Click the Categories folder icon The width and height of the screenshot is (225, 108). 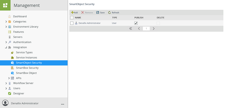[x=10, y=22]
